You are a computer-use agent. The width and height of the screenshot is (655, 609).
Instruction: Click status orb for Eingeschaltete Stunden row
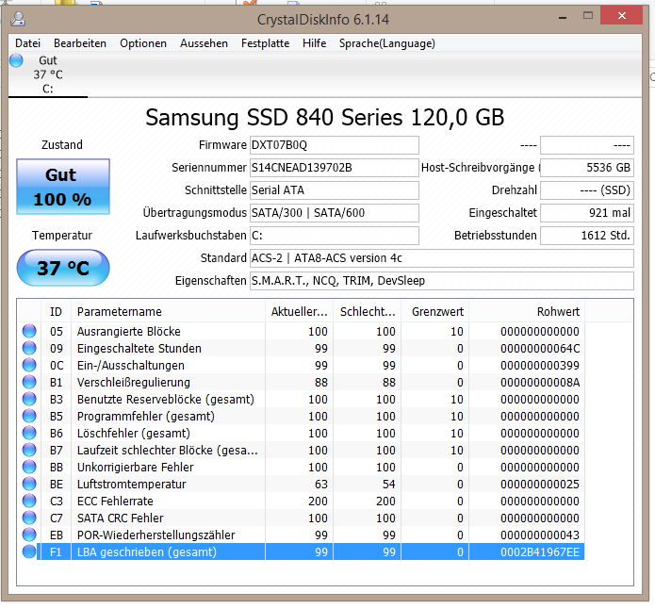click(x=29, y=348)
